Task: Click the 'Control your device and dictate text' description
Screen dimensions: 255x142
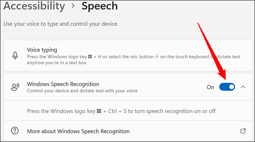Action: click(x=82, y=91)
